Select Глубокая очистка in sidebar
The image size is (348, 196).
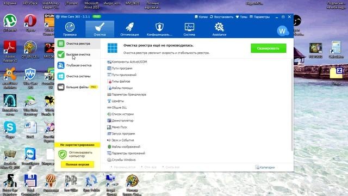(x=77, y=65)
